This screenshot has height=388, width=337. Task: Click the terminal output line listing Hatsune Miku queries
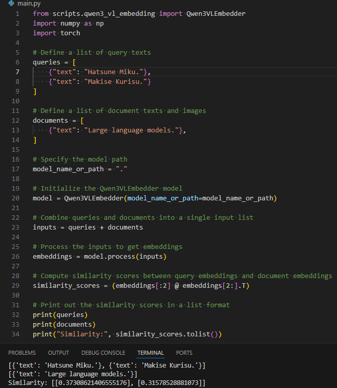(107, 366)
